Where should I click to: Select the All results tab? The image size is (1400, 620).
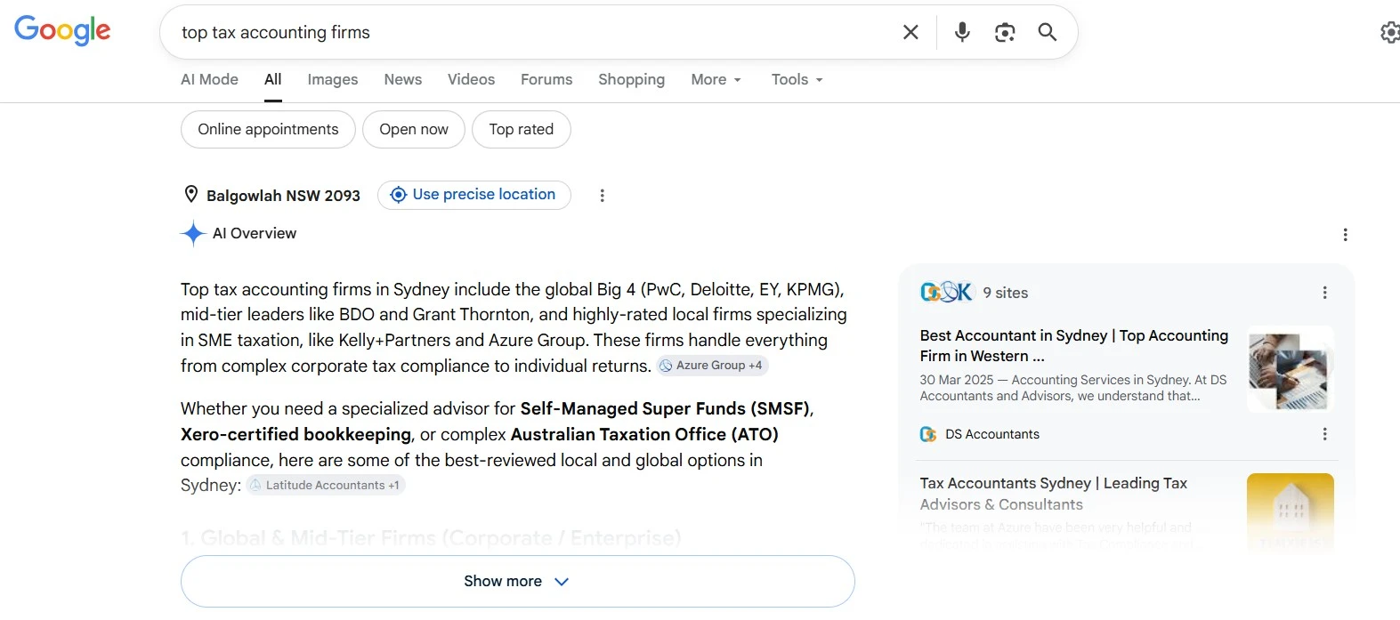coord(273,79)
